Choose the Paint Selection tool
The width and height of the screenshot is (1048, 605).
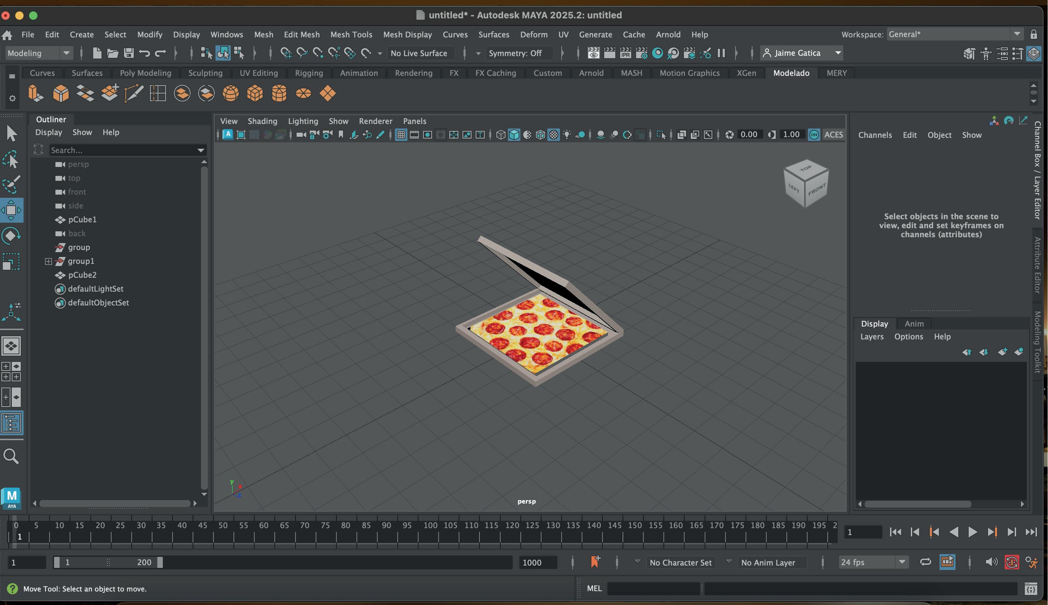tap(11, 185)
